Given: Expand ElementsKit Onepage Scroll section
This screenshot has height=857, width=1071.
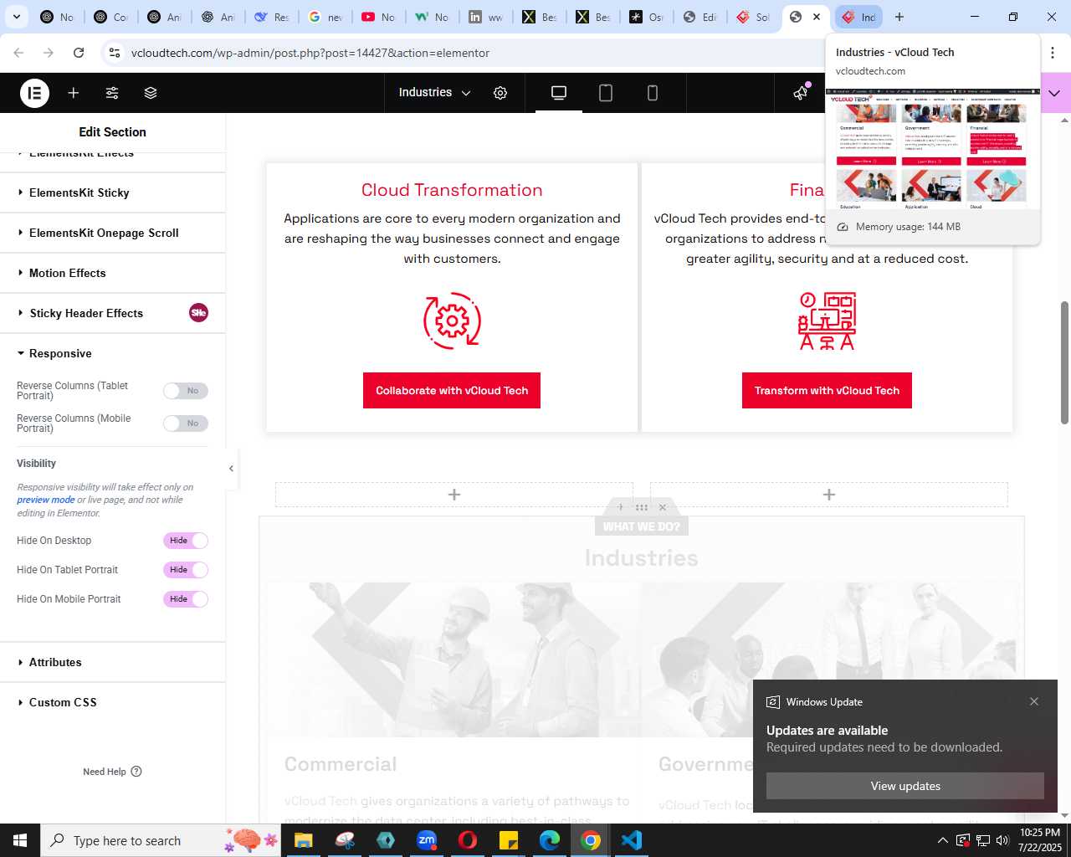Looking at the screenshot, I should tap(112, 233).
